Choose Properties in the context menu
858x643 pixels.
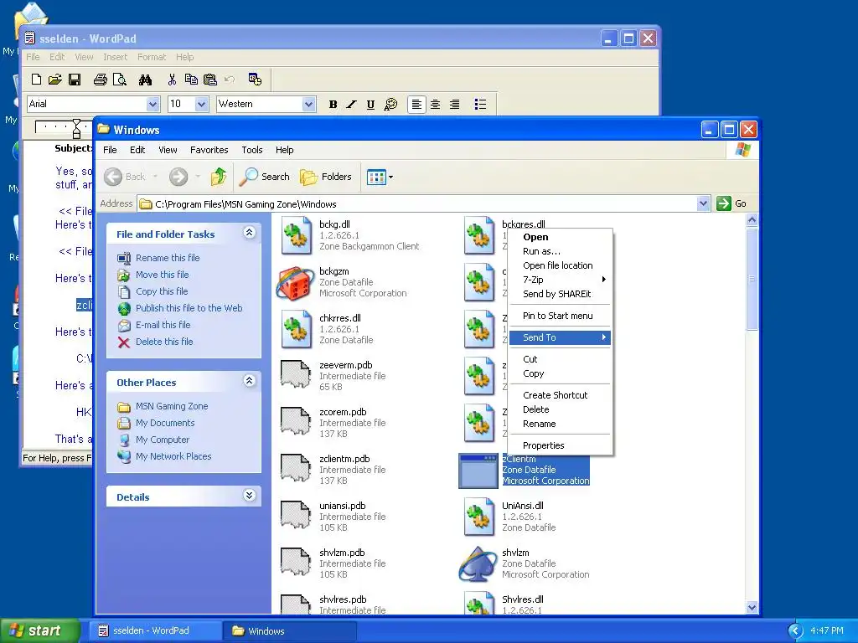tap(560, 445)
